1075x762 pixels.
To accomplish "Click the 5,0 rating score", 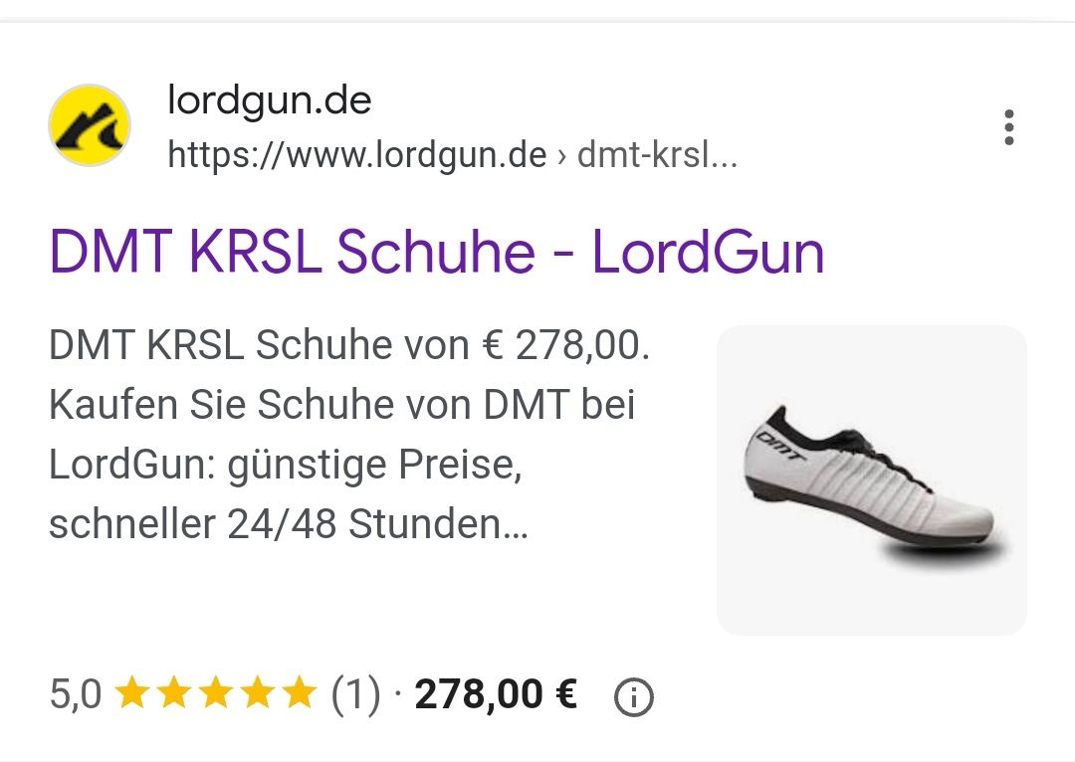I will click(x=75, y=693).
